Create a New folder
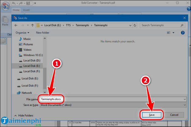This screenshot has height=127, width=191. [43, 33]
